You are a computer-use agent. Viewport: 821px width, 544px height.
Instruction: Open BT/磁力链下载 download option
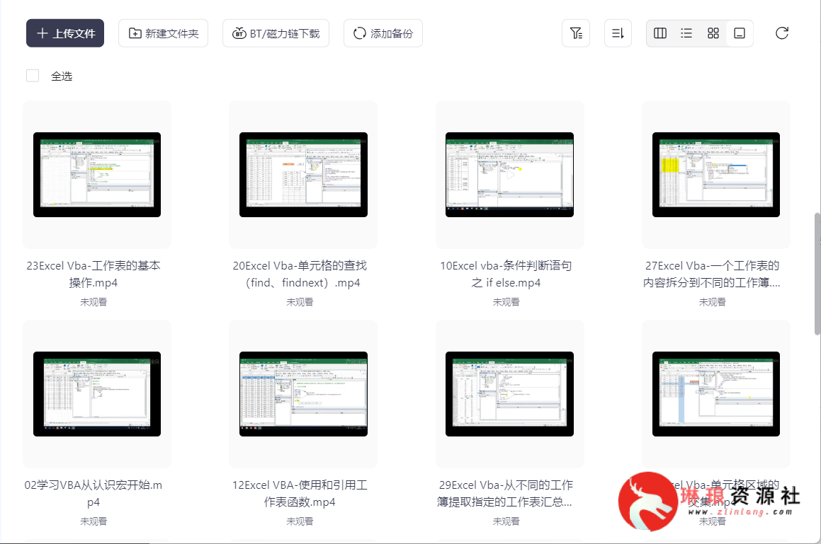point(276,33)
